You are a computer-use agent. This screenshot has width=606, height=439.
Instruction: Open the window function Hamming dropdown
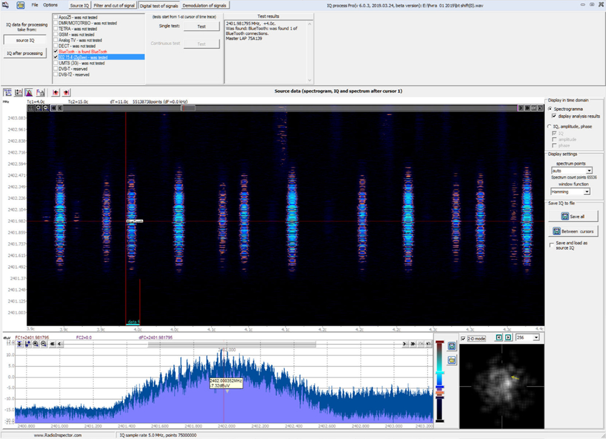coord(587,191)
